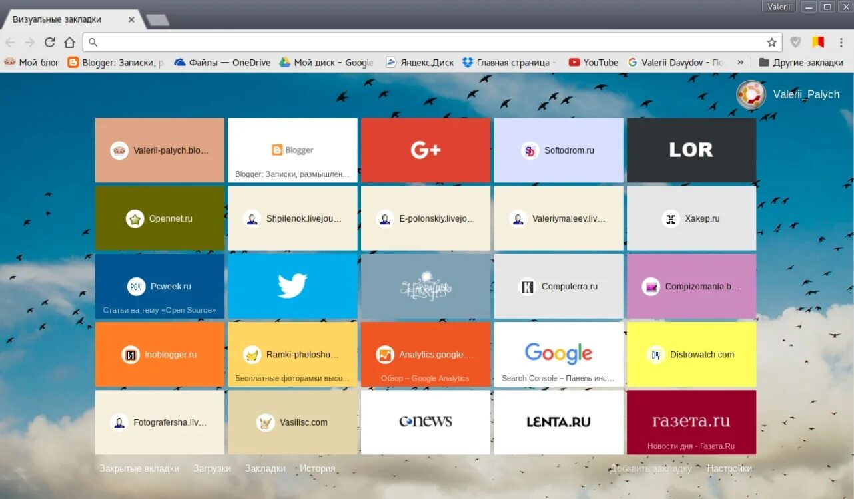Screen dimensions: 854x499
Task: Open the Valerii-palych.blo... tile
Action: 160,150
